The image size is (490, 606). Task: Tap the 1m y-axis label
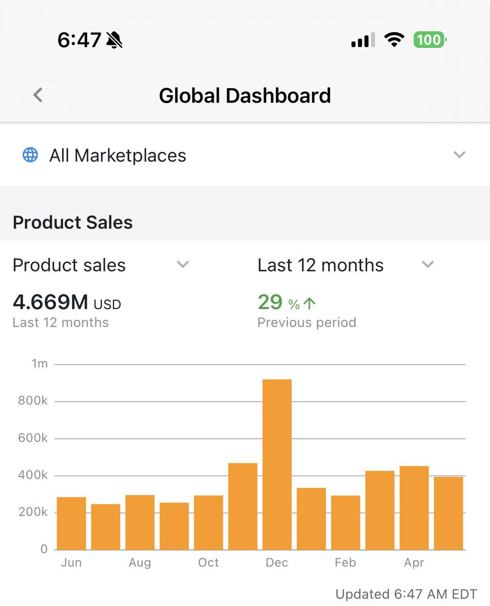pos(39,364)
